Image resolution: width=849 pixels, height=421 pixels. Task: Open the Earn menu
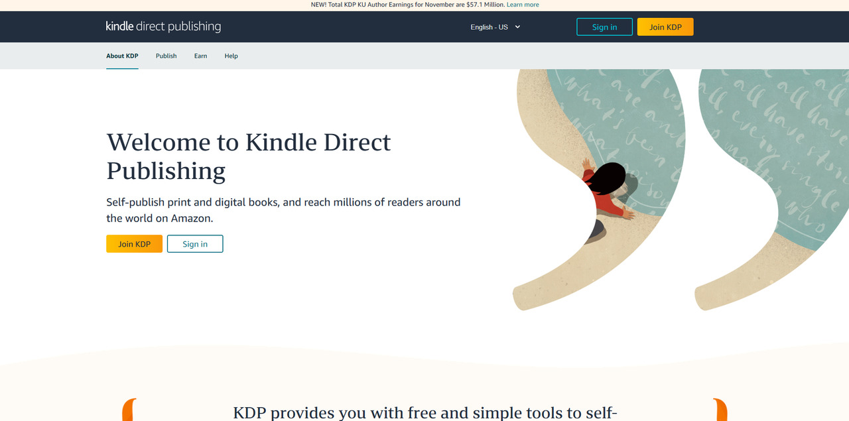pos(200,56)
